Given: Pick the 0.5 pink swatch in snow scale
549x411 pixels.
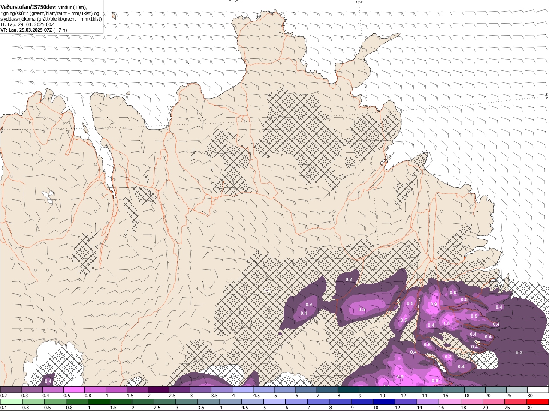Looking at the screenshot, I should pyautogui.click(x=74, y=389).
